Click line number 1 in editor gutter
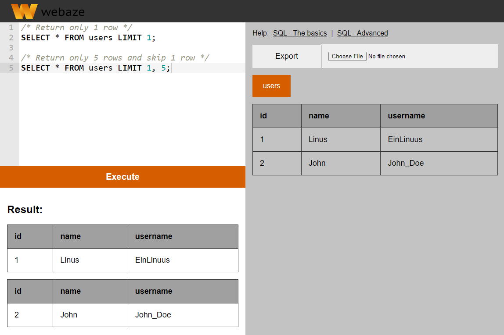This screenshot has width=504, height=335. coord(11,27)
